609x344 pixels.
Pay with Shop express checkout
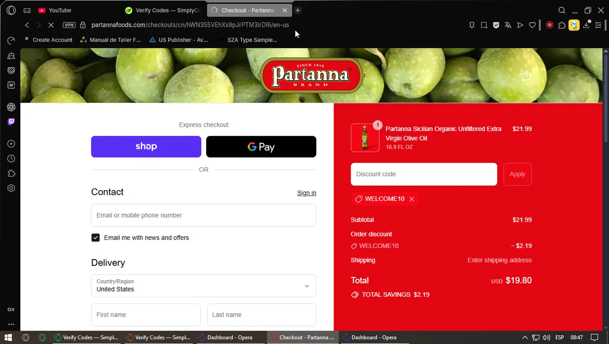[146, 147]
